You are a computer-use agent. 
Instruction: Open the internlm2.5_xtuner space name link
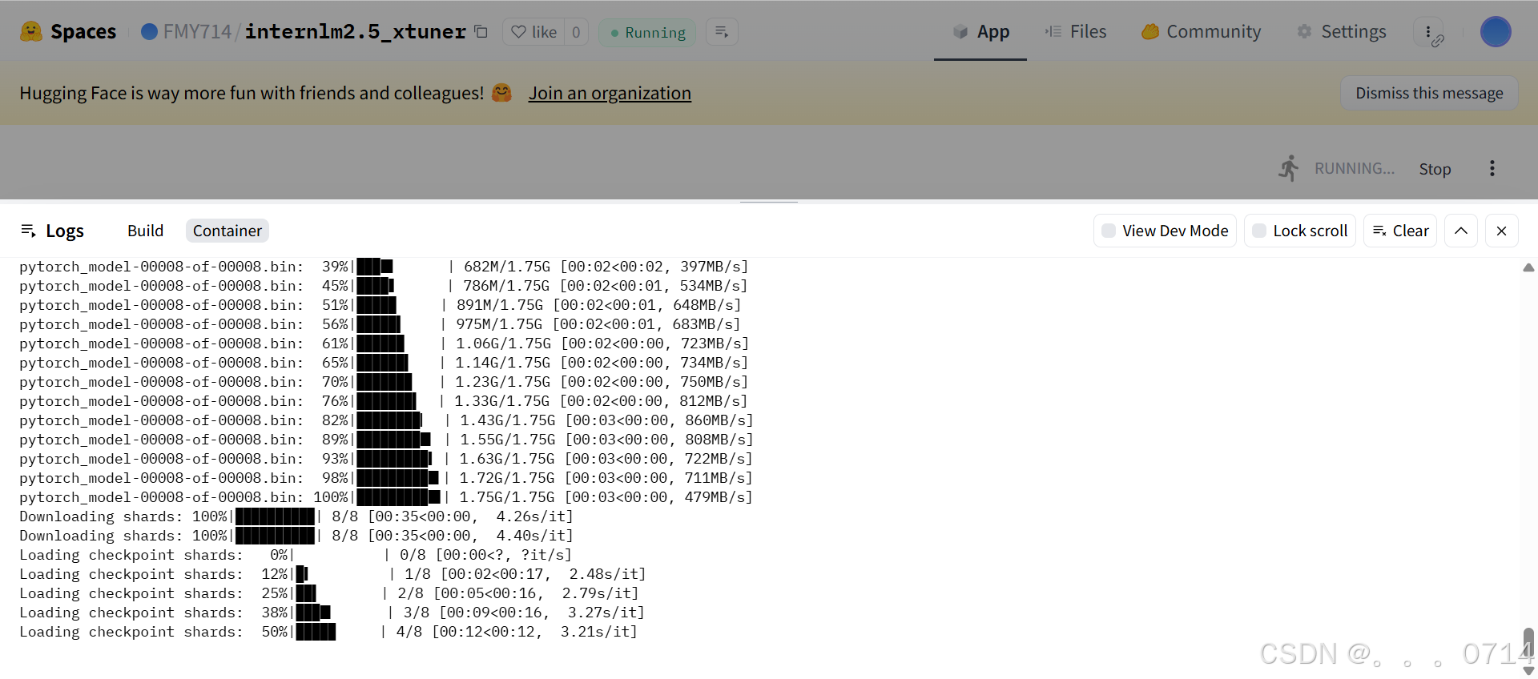pos(355,32)
